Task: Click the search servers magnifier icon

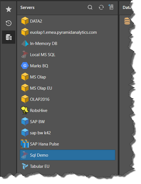Action: point(90,7)
